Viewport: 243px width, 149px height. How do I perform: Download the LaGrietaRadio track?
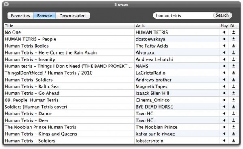coord(234,73)
